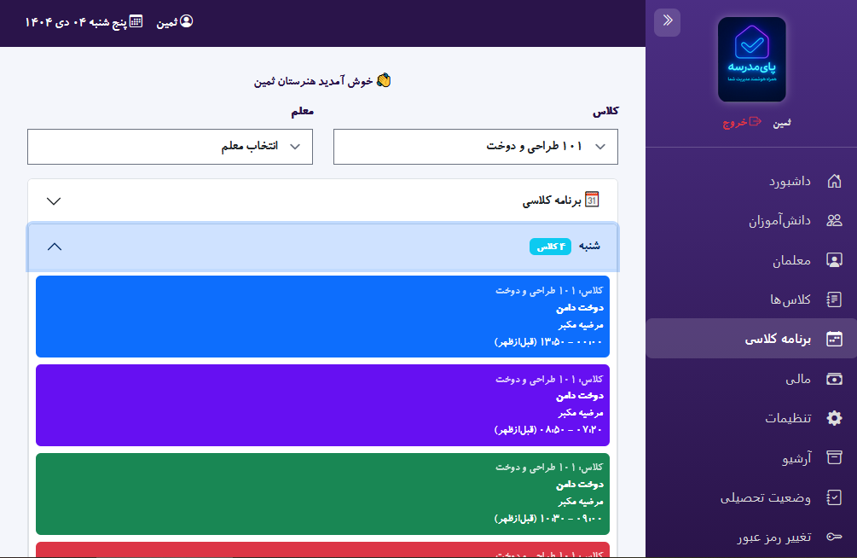This screenshot has height=558, width=857.
Task: Open the انتخاب معلم dropdown
Action: [170, 146]
